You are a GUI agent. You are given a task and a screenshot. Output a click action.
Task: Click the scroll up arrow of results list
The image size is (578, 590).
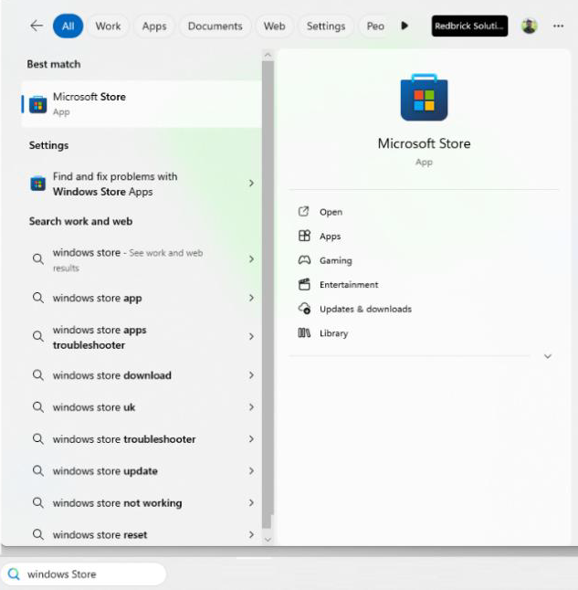click(268, 55)
